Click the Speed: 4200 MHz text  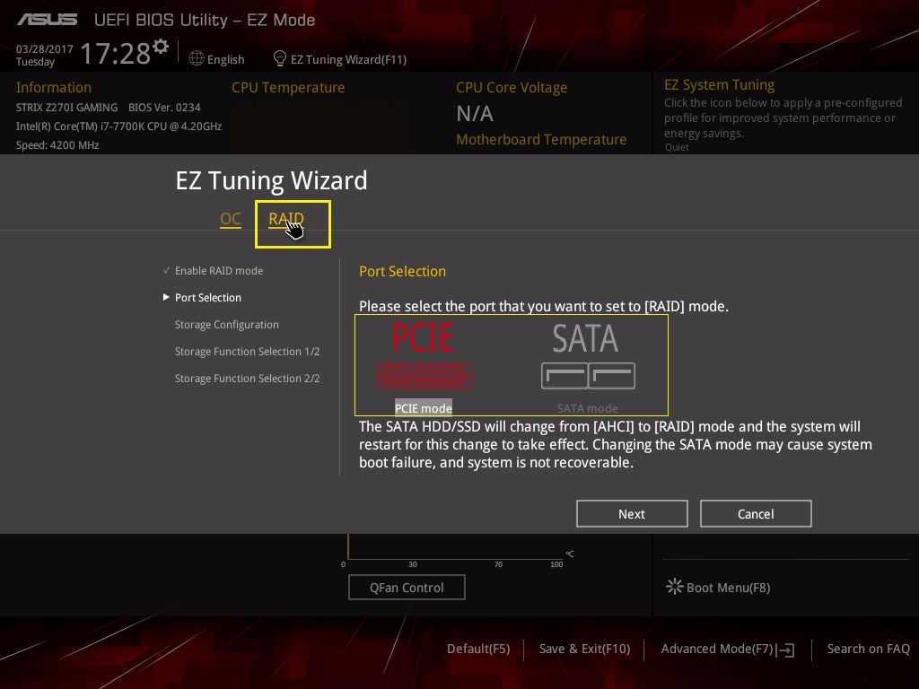point(57,144)
